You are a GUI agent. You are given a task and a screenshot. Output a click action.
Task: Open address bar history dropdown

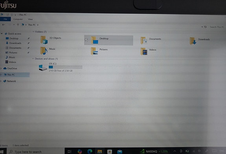pyautogui.click(x=202, y=27)
